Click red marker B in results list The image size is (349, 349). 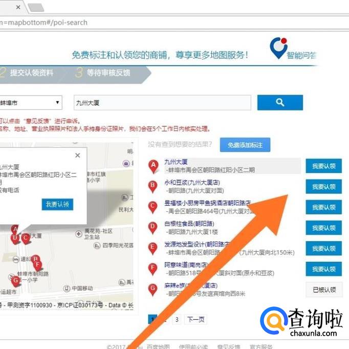coord(152,186)
